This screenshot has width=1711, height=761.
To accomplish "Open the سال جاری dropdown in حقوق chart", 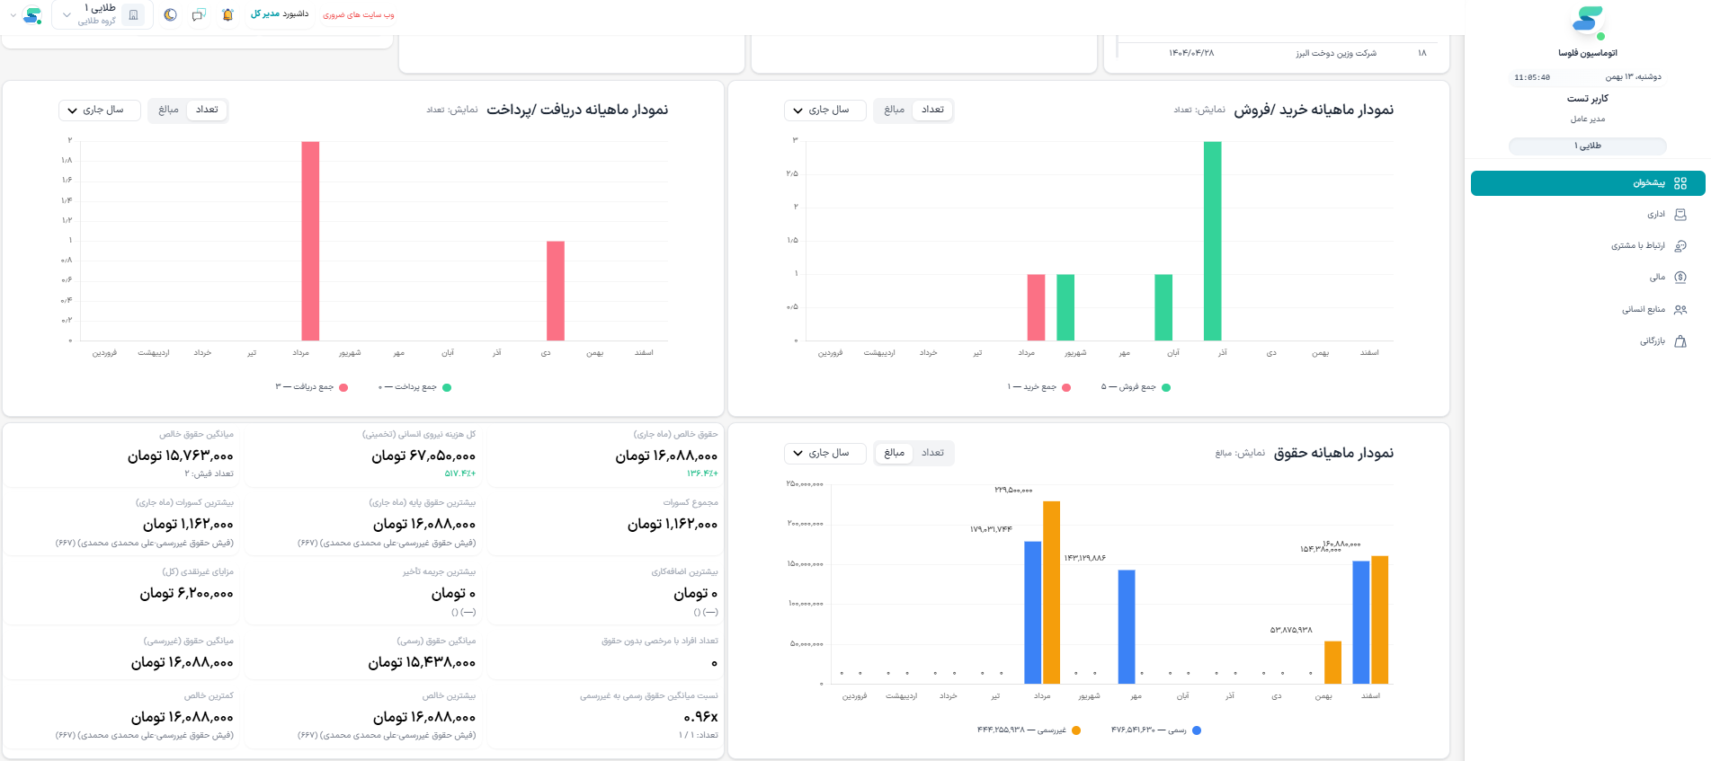I will [x=825, y=453].
